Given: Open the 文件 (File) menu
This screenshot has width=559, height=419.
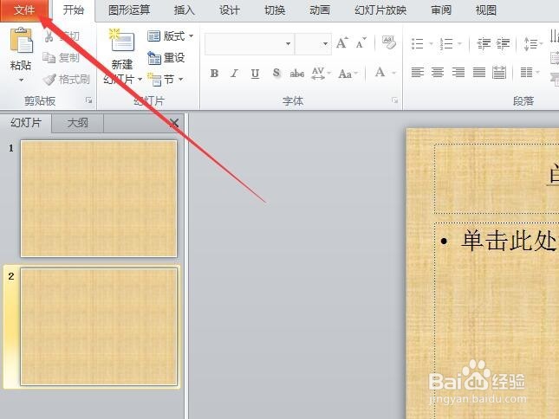Looking at the screenshot, I should coord(23,10).
